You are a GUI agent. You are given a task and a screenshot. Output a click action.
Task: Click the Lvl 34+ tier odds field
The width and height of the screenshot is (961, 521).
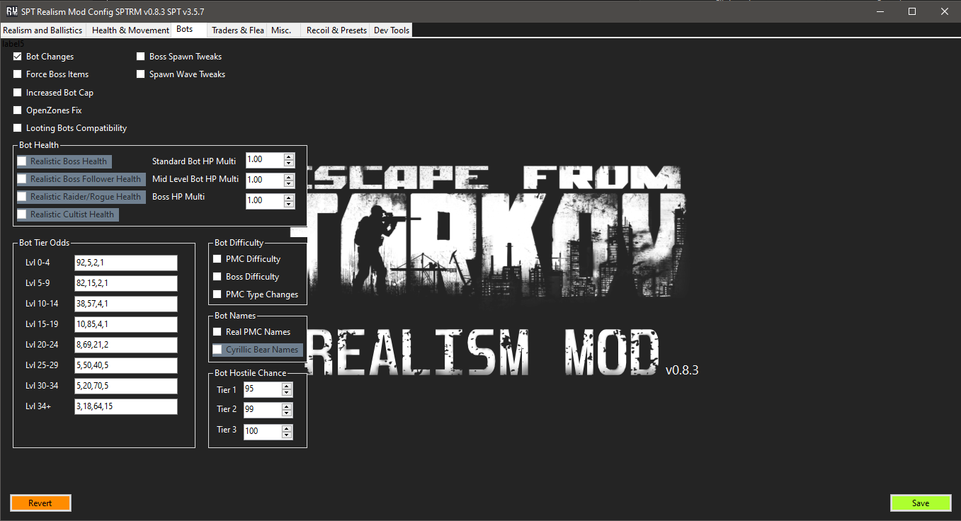coord(126,406)
